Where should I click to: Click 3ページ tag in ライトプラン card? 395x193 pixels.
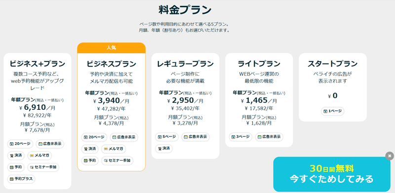[x=240, y=137]
